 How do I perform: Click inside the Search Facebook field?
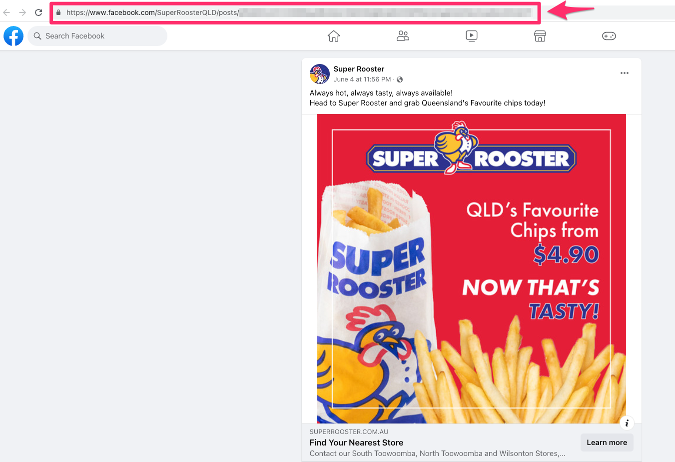tap(97, 36)
